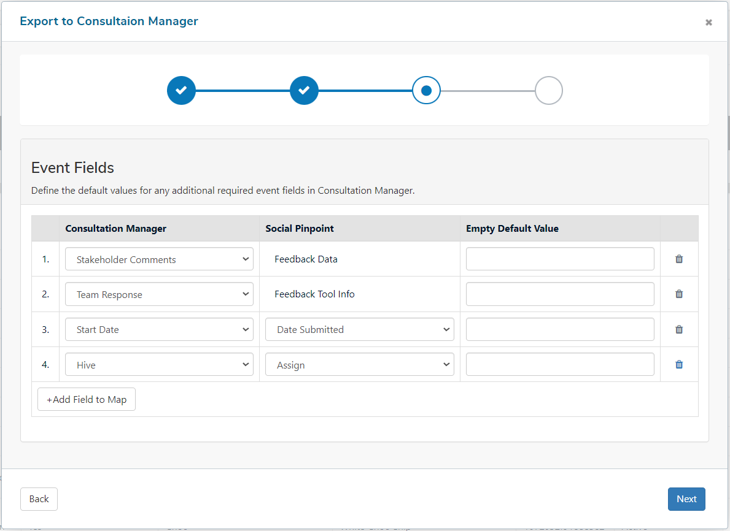Click default value field for Team Response
The width and height of the screenshot is (730, 531).
coord(560,294)
